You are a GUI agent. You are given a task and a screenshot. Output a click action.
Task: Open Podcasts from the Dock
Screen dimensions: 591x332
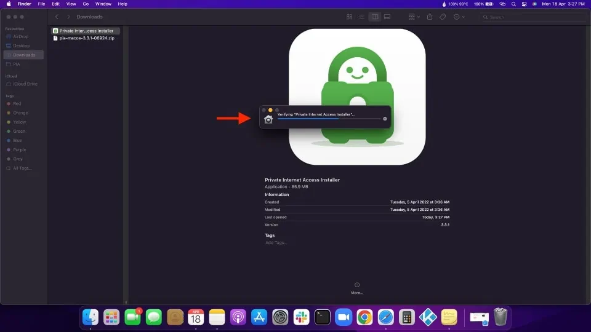pyautogui.click(x=238, y=317)
